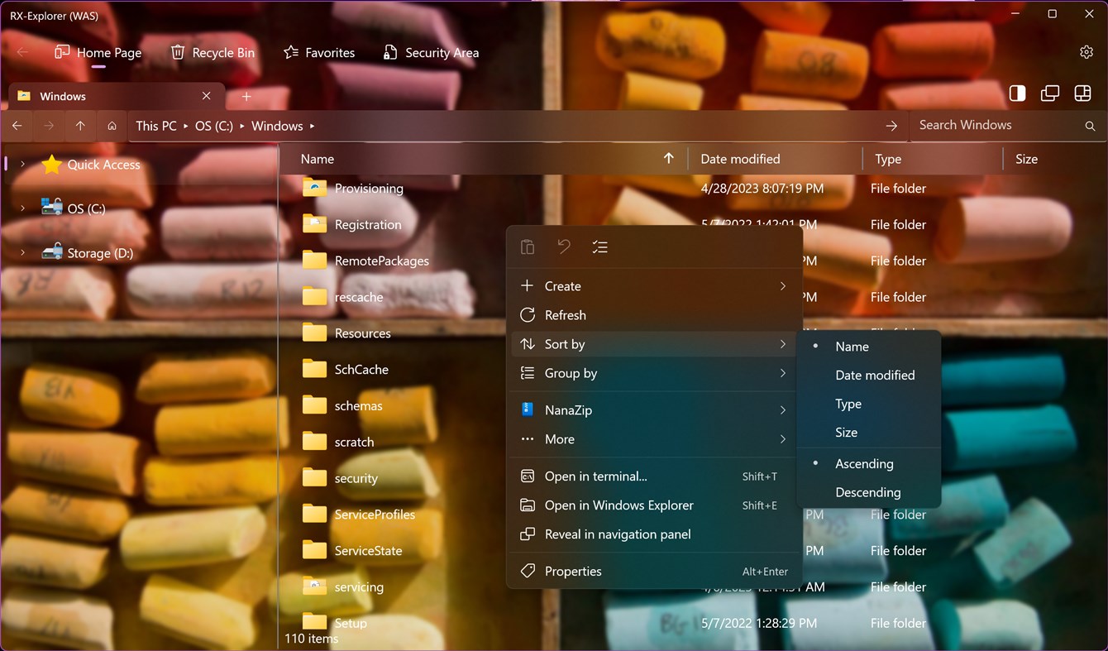Click the go-up folder arrow icon
The width and height of the screenshot is (1108, 651).
80,126
